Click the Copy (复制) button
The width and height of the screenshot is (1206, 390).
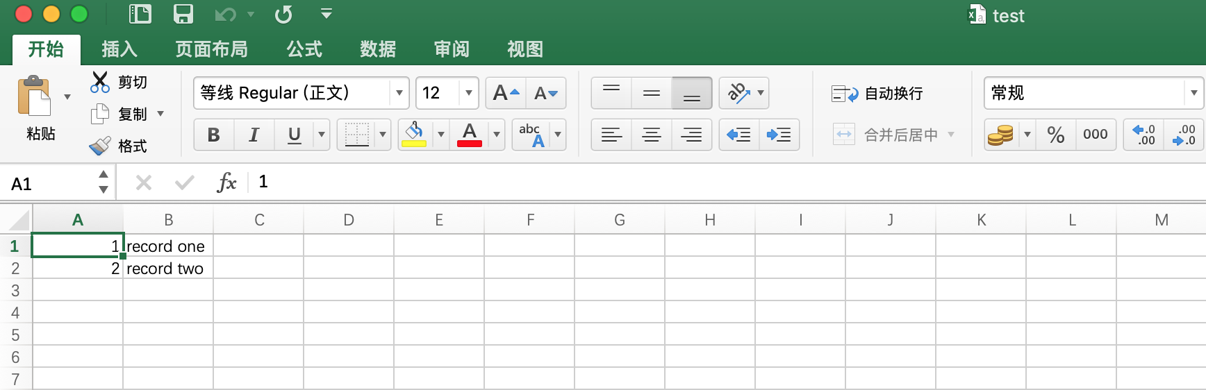[x=119, y=114]
